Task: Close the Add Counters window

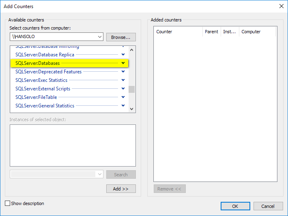Action: pos(282,6)
